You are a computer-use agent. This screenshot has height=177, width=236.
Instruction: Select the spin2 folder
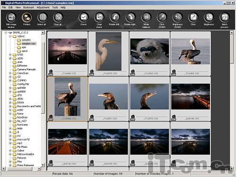(25, 51)
